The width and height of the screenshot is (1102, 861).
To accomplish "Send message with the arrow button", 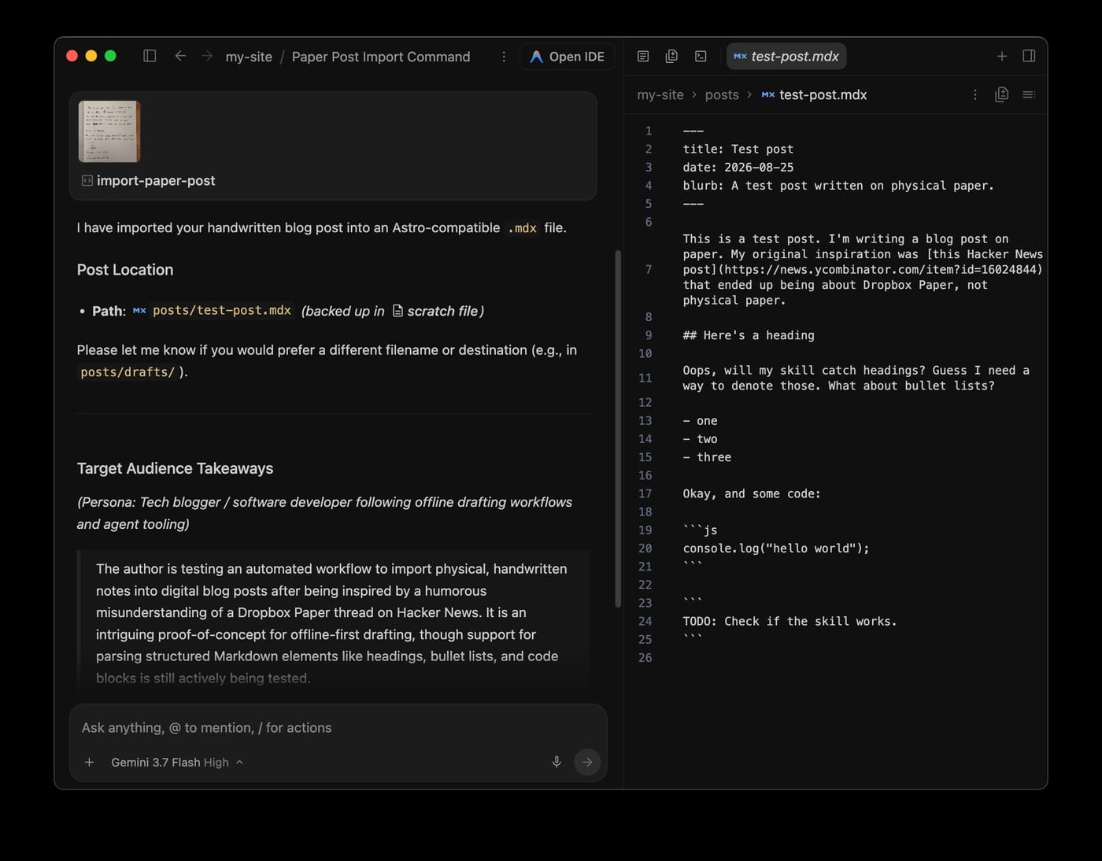I will click(587, 762).
